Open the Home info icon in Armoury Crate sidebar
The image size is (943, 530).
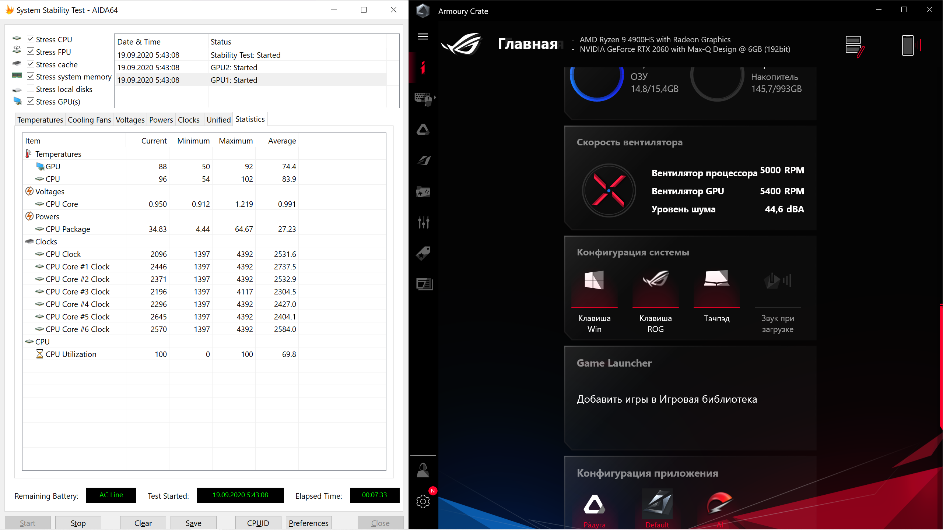pos(423,67)
